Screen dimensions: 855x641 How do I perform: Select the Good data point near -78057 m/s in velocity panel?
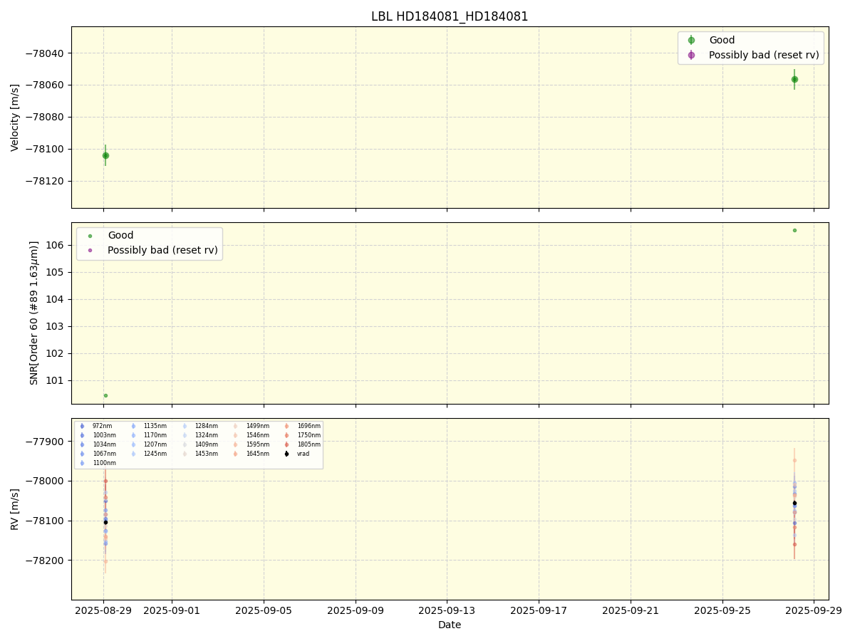pos(794,79)
